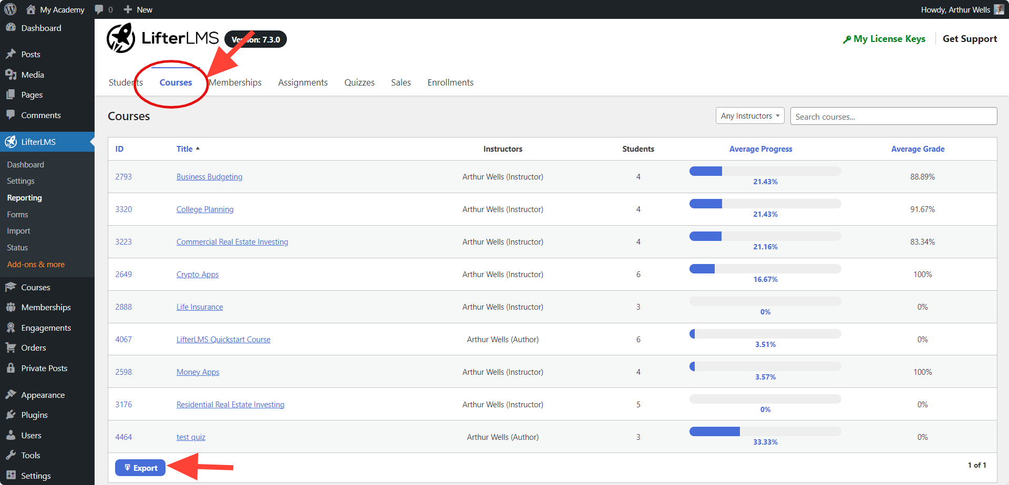
Task: Click test quiz progress bar
Action: (x=765, y=431)
